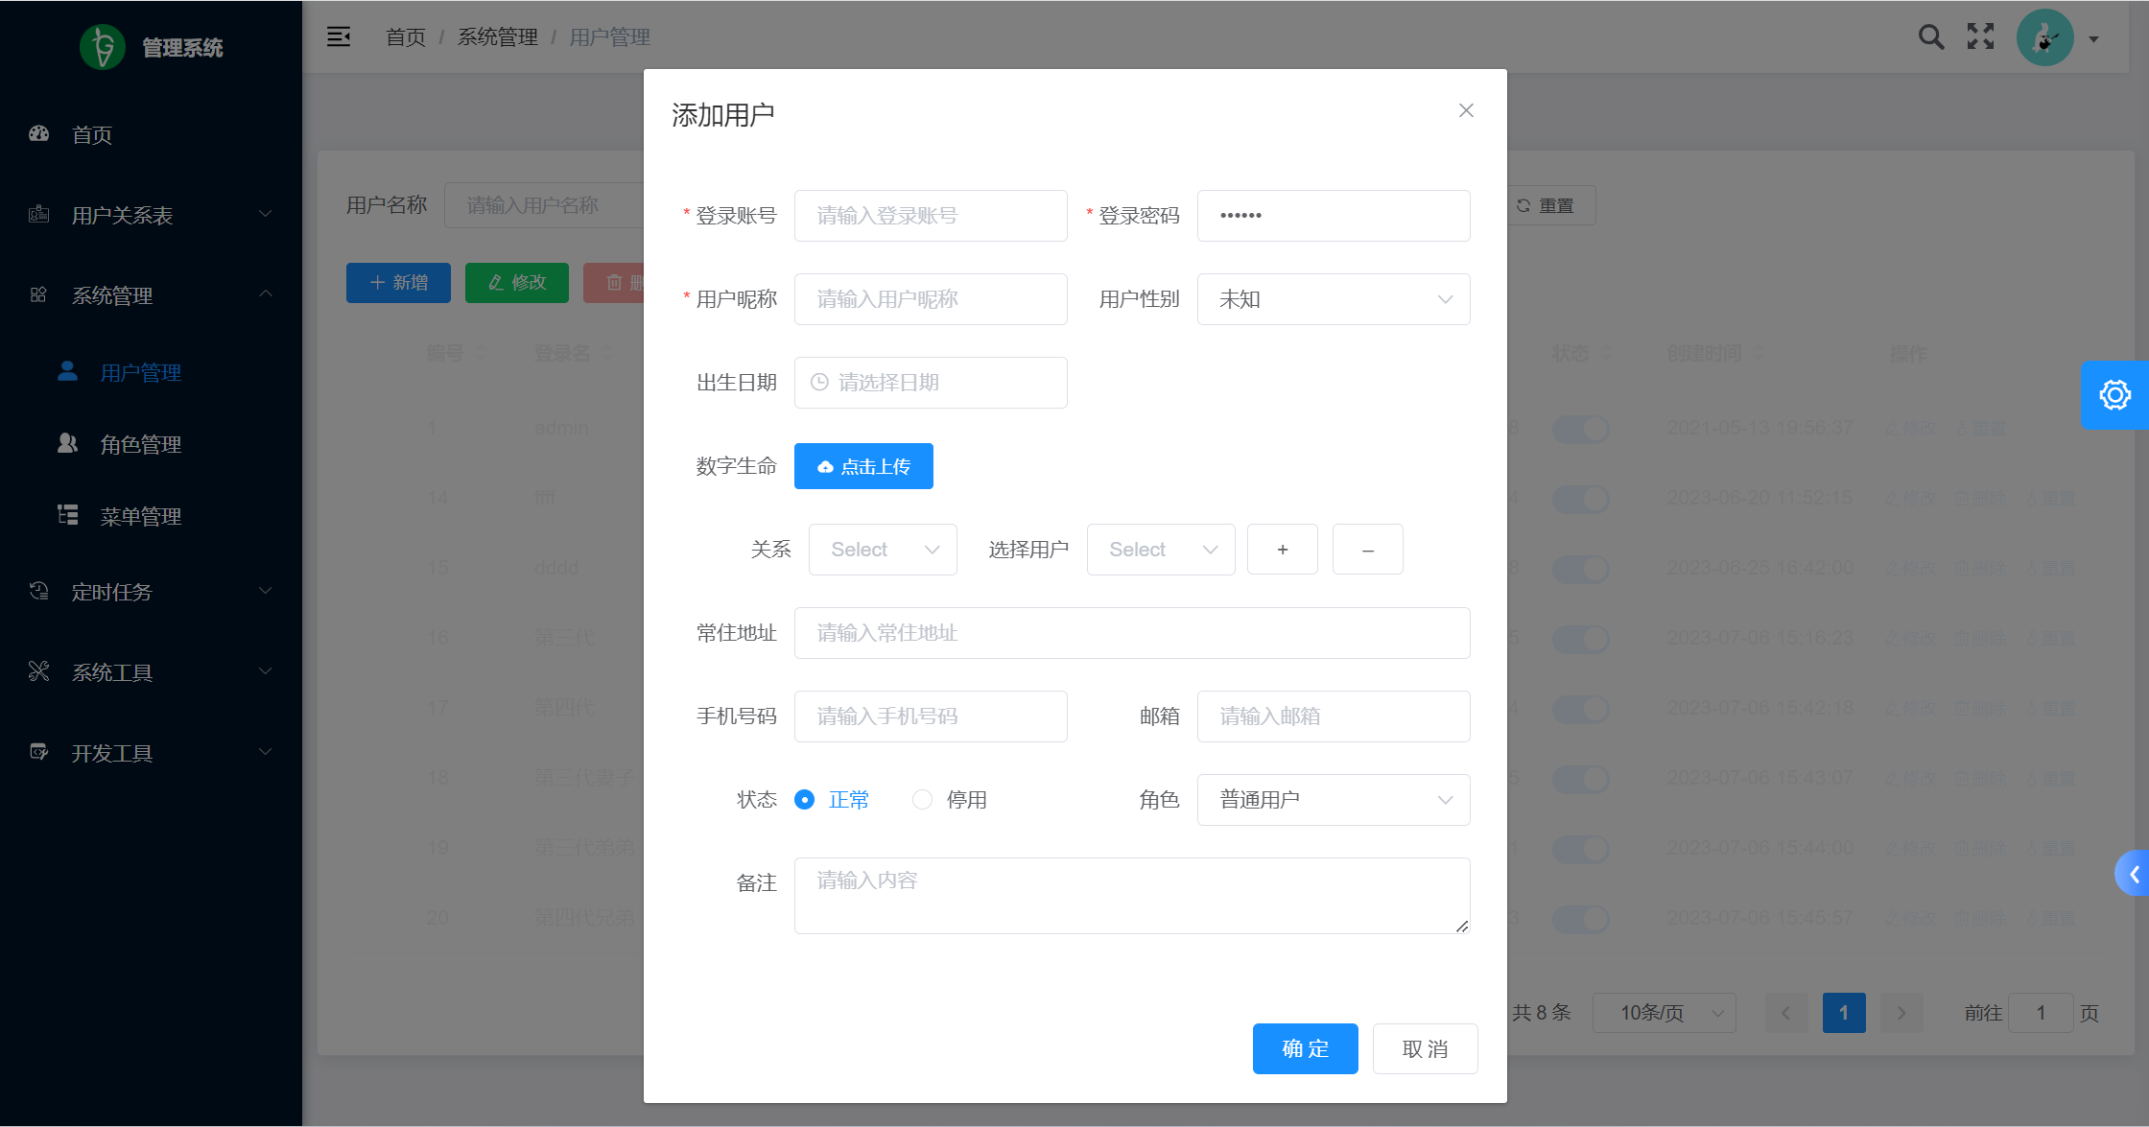Expand the 定时任务 sidebar menu
The height and width of the screenshot is (1127, 2149).
click(151, 592)
